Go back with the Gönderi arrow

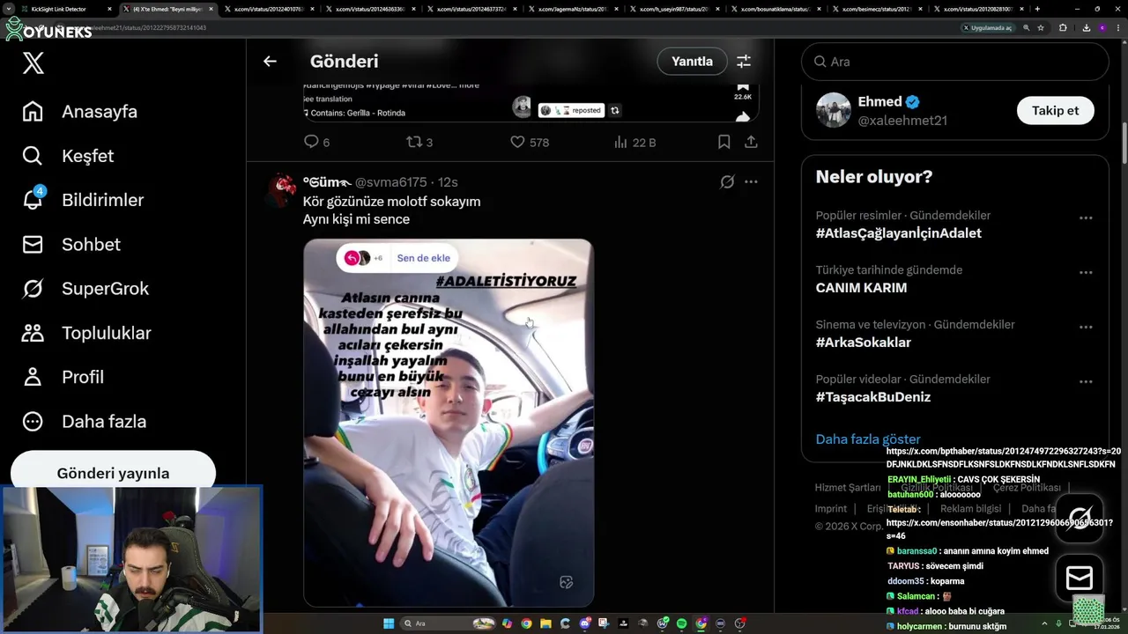[x=270, y=61]
